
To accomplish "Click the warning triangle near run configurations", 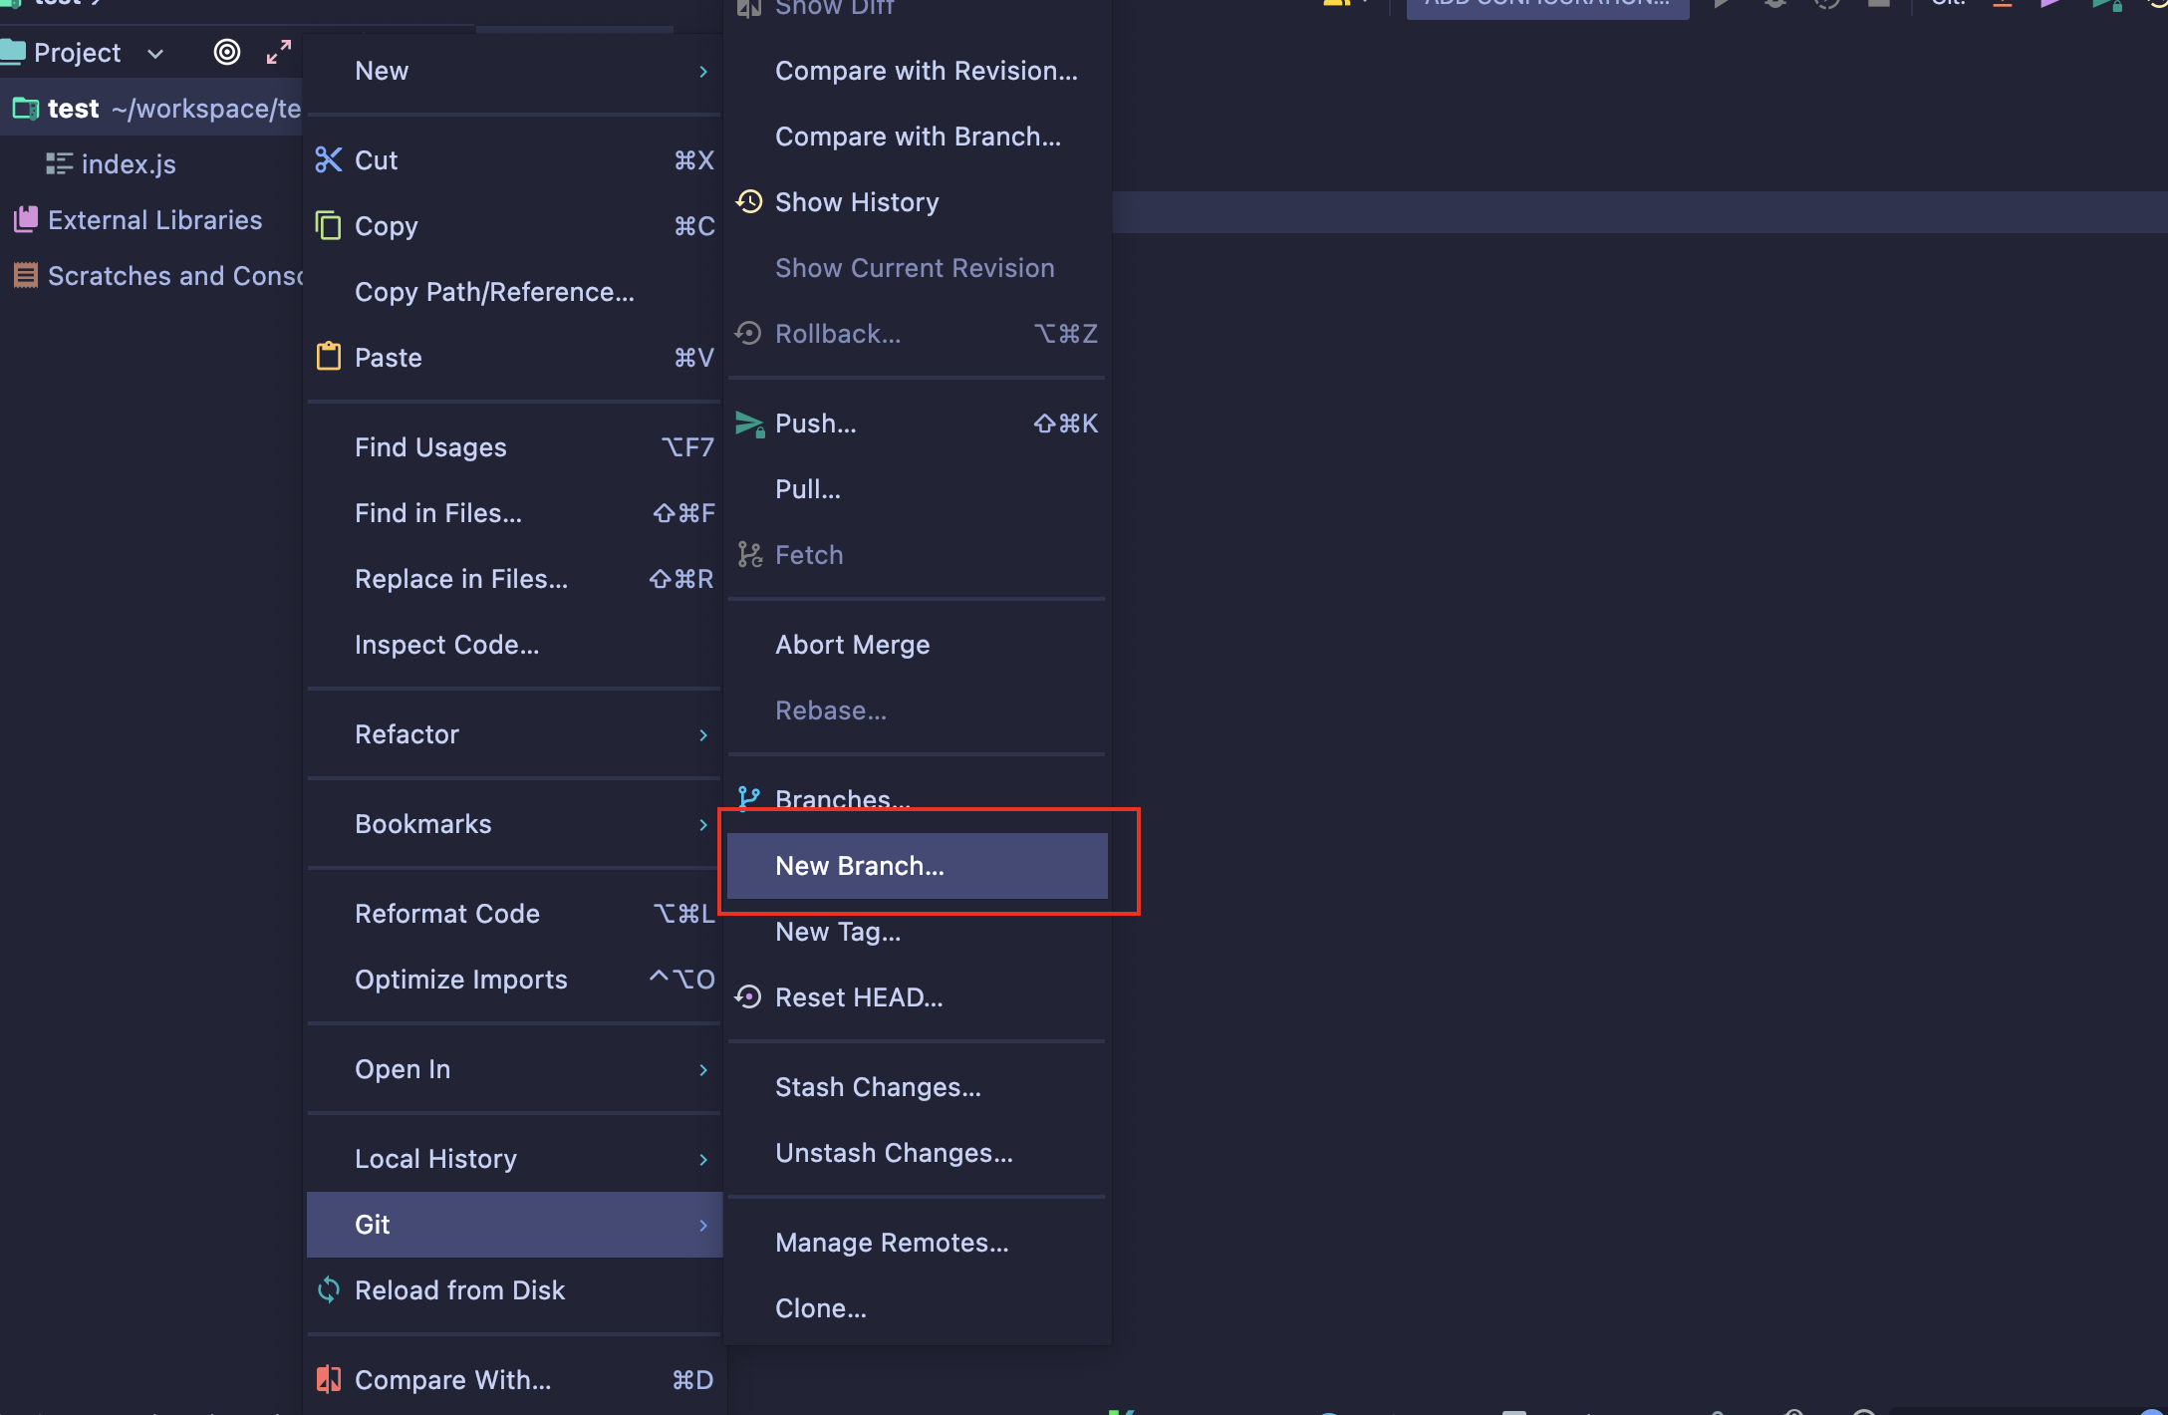I will click(1335, 4).
